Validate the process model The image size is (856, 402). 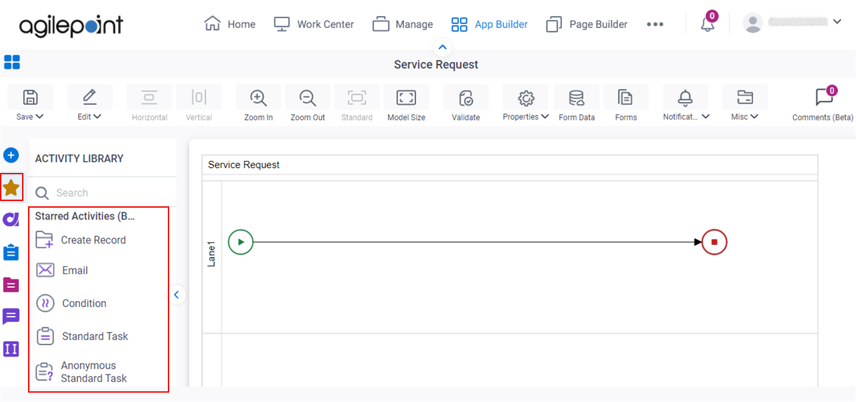466,98
